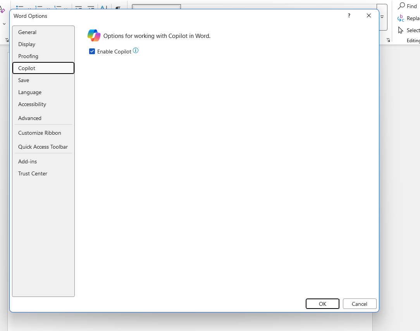420x331 pixels.
Task: Click 'Options for working with Copilot in Word.' text
Action: 157,36
